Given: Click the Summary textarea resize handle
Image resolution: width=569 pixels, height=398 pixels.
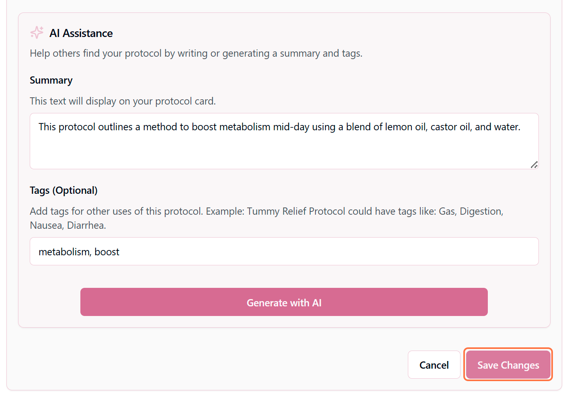Looking at the screenshot, I should 534,164.
